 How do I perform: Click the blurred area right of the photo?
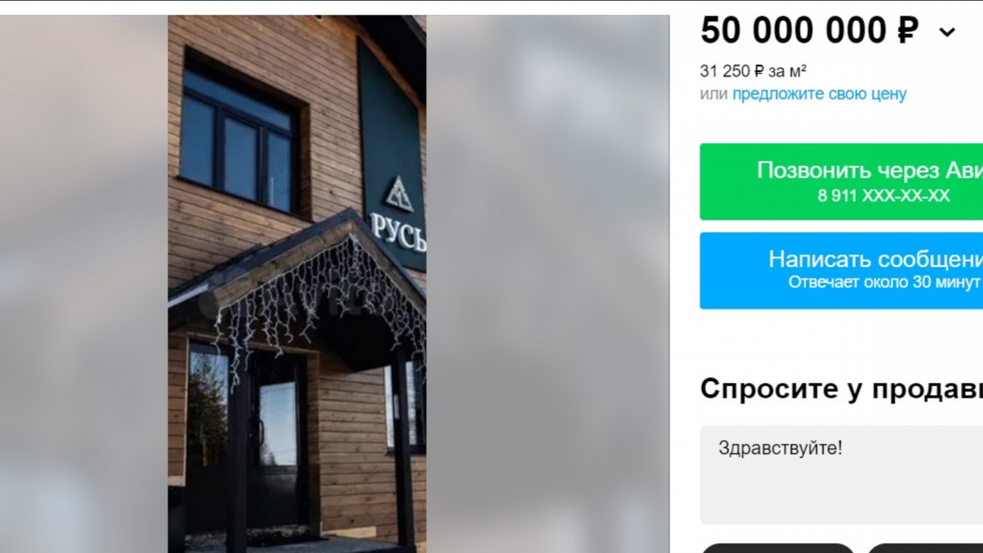coord(548,284)
